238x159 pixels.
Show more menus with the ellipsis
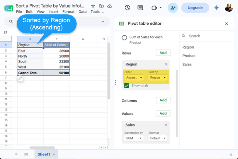click(103, 12)
